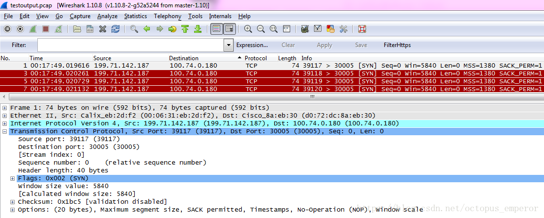
Task: Zoom out of packet text
Action: 261,29
